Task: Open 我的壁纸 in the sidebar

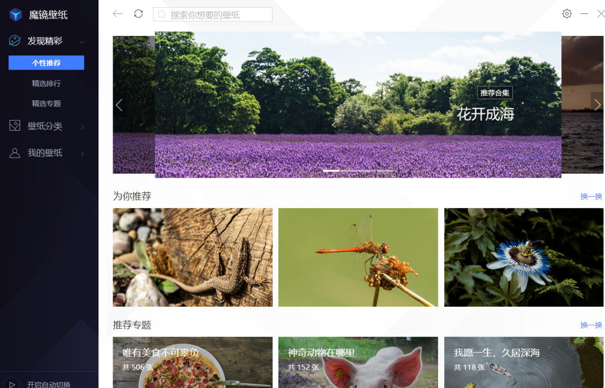Action: [x=45, y=153]
